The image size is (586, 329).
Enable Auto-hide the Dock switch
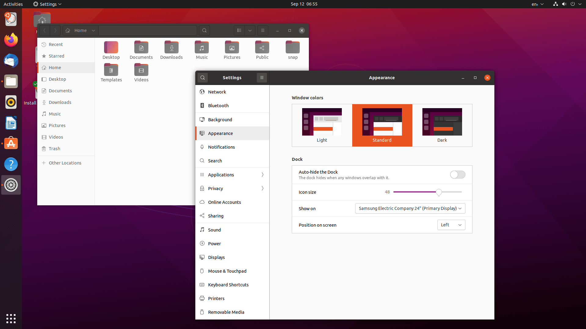[457, 175]
